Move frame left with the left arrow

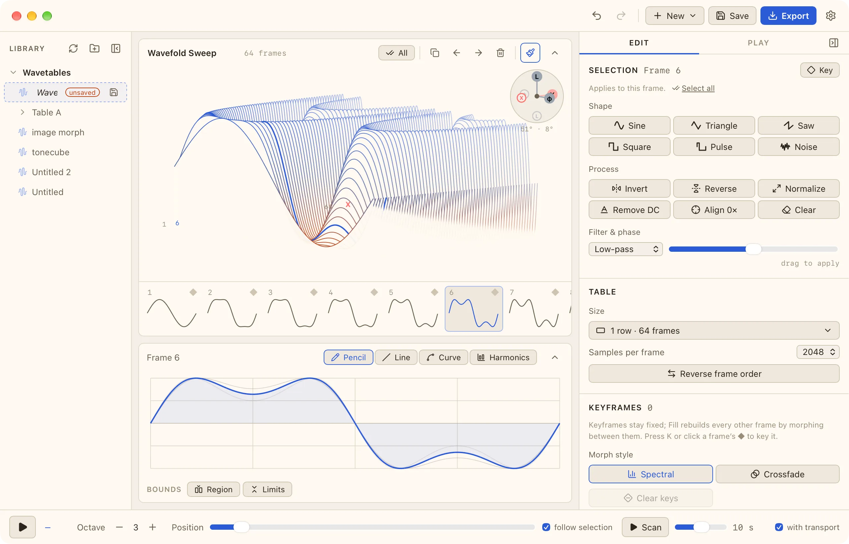tap(457, 53)
